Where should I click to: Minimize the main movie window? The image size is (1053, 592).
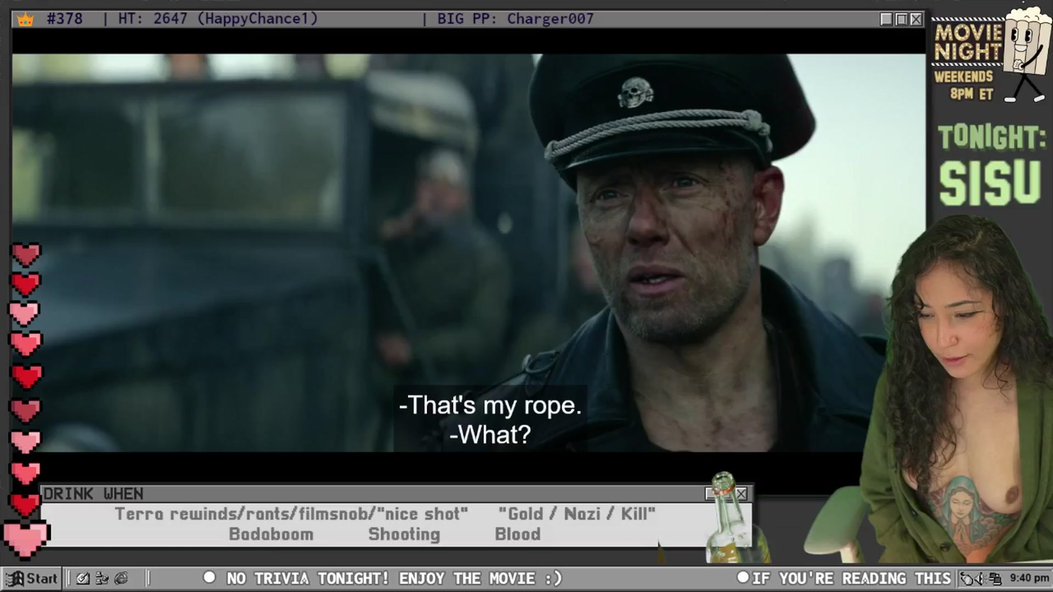[886, 19]
